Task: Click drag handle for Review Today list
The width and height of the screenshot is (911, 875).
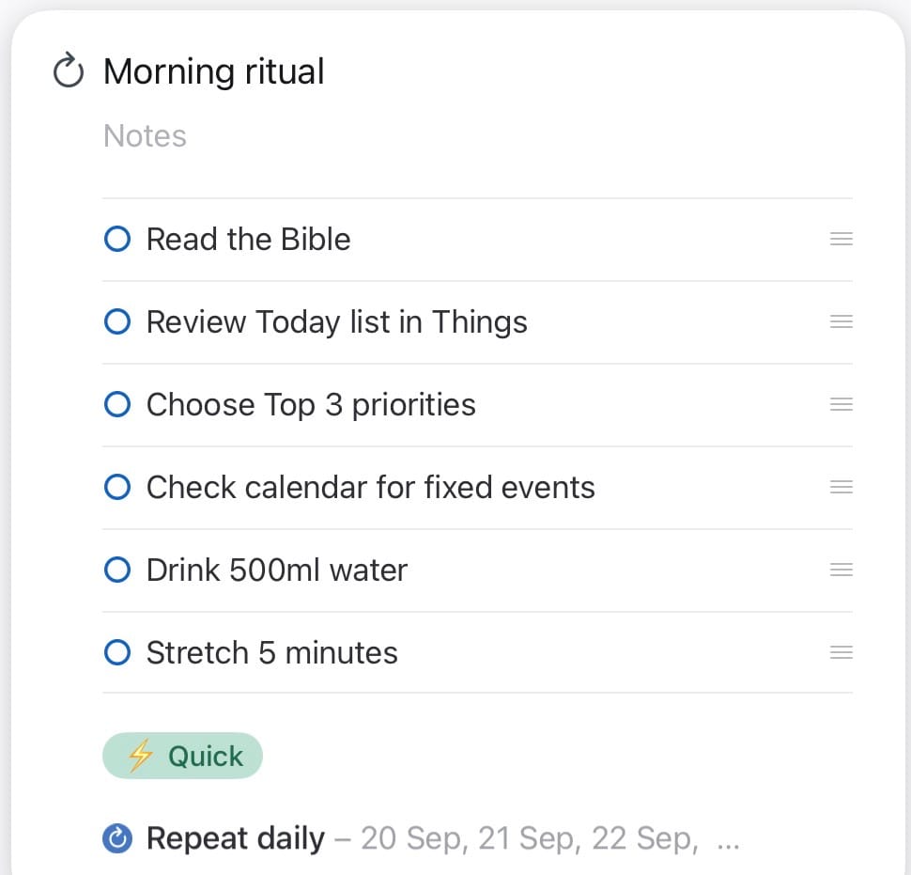Action: (x=841, y=322)
